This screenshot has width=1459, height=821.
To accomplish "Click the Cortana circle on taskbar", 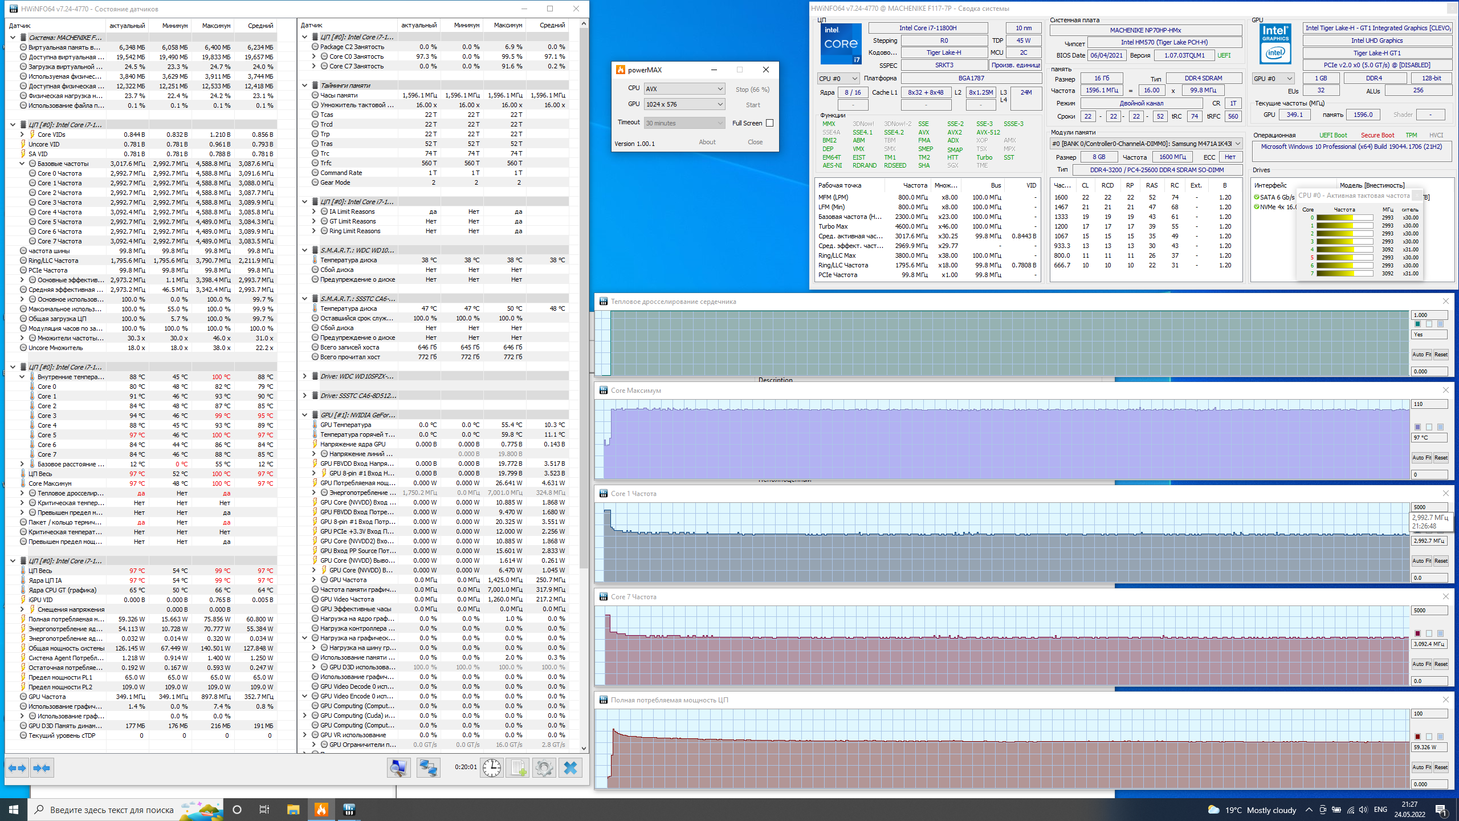I will [237, 810].
